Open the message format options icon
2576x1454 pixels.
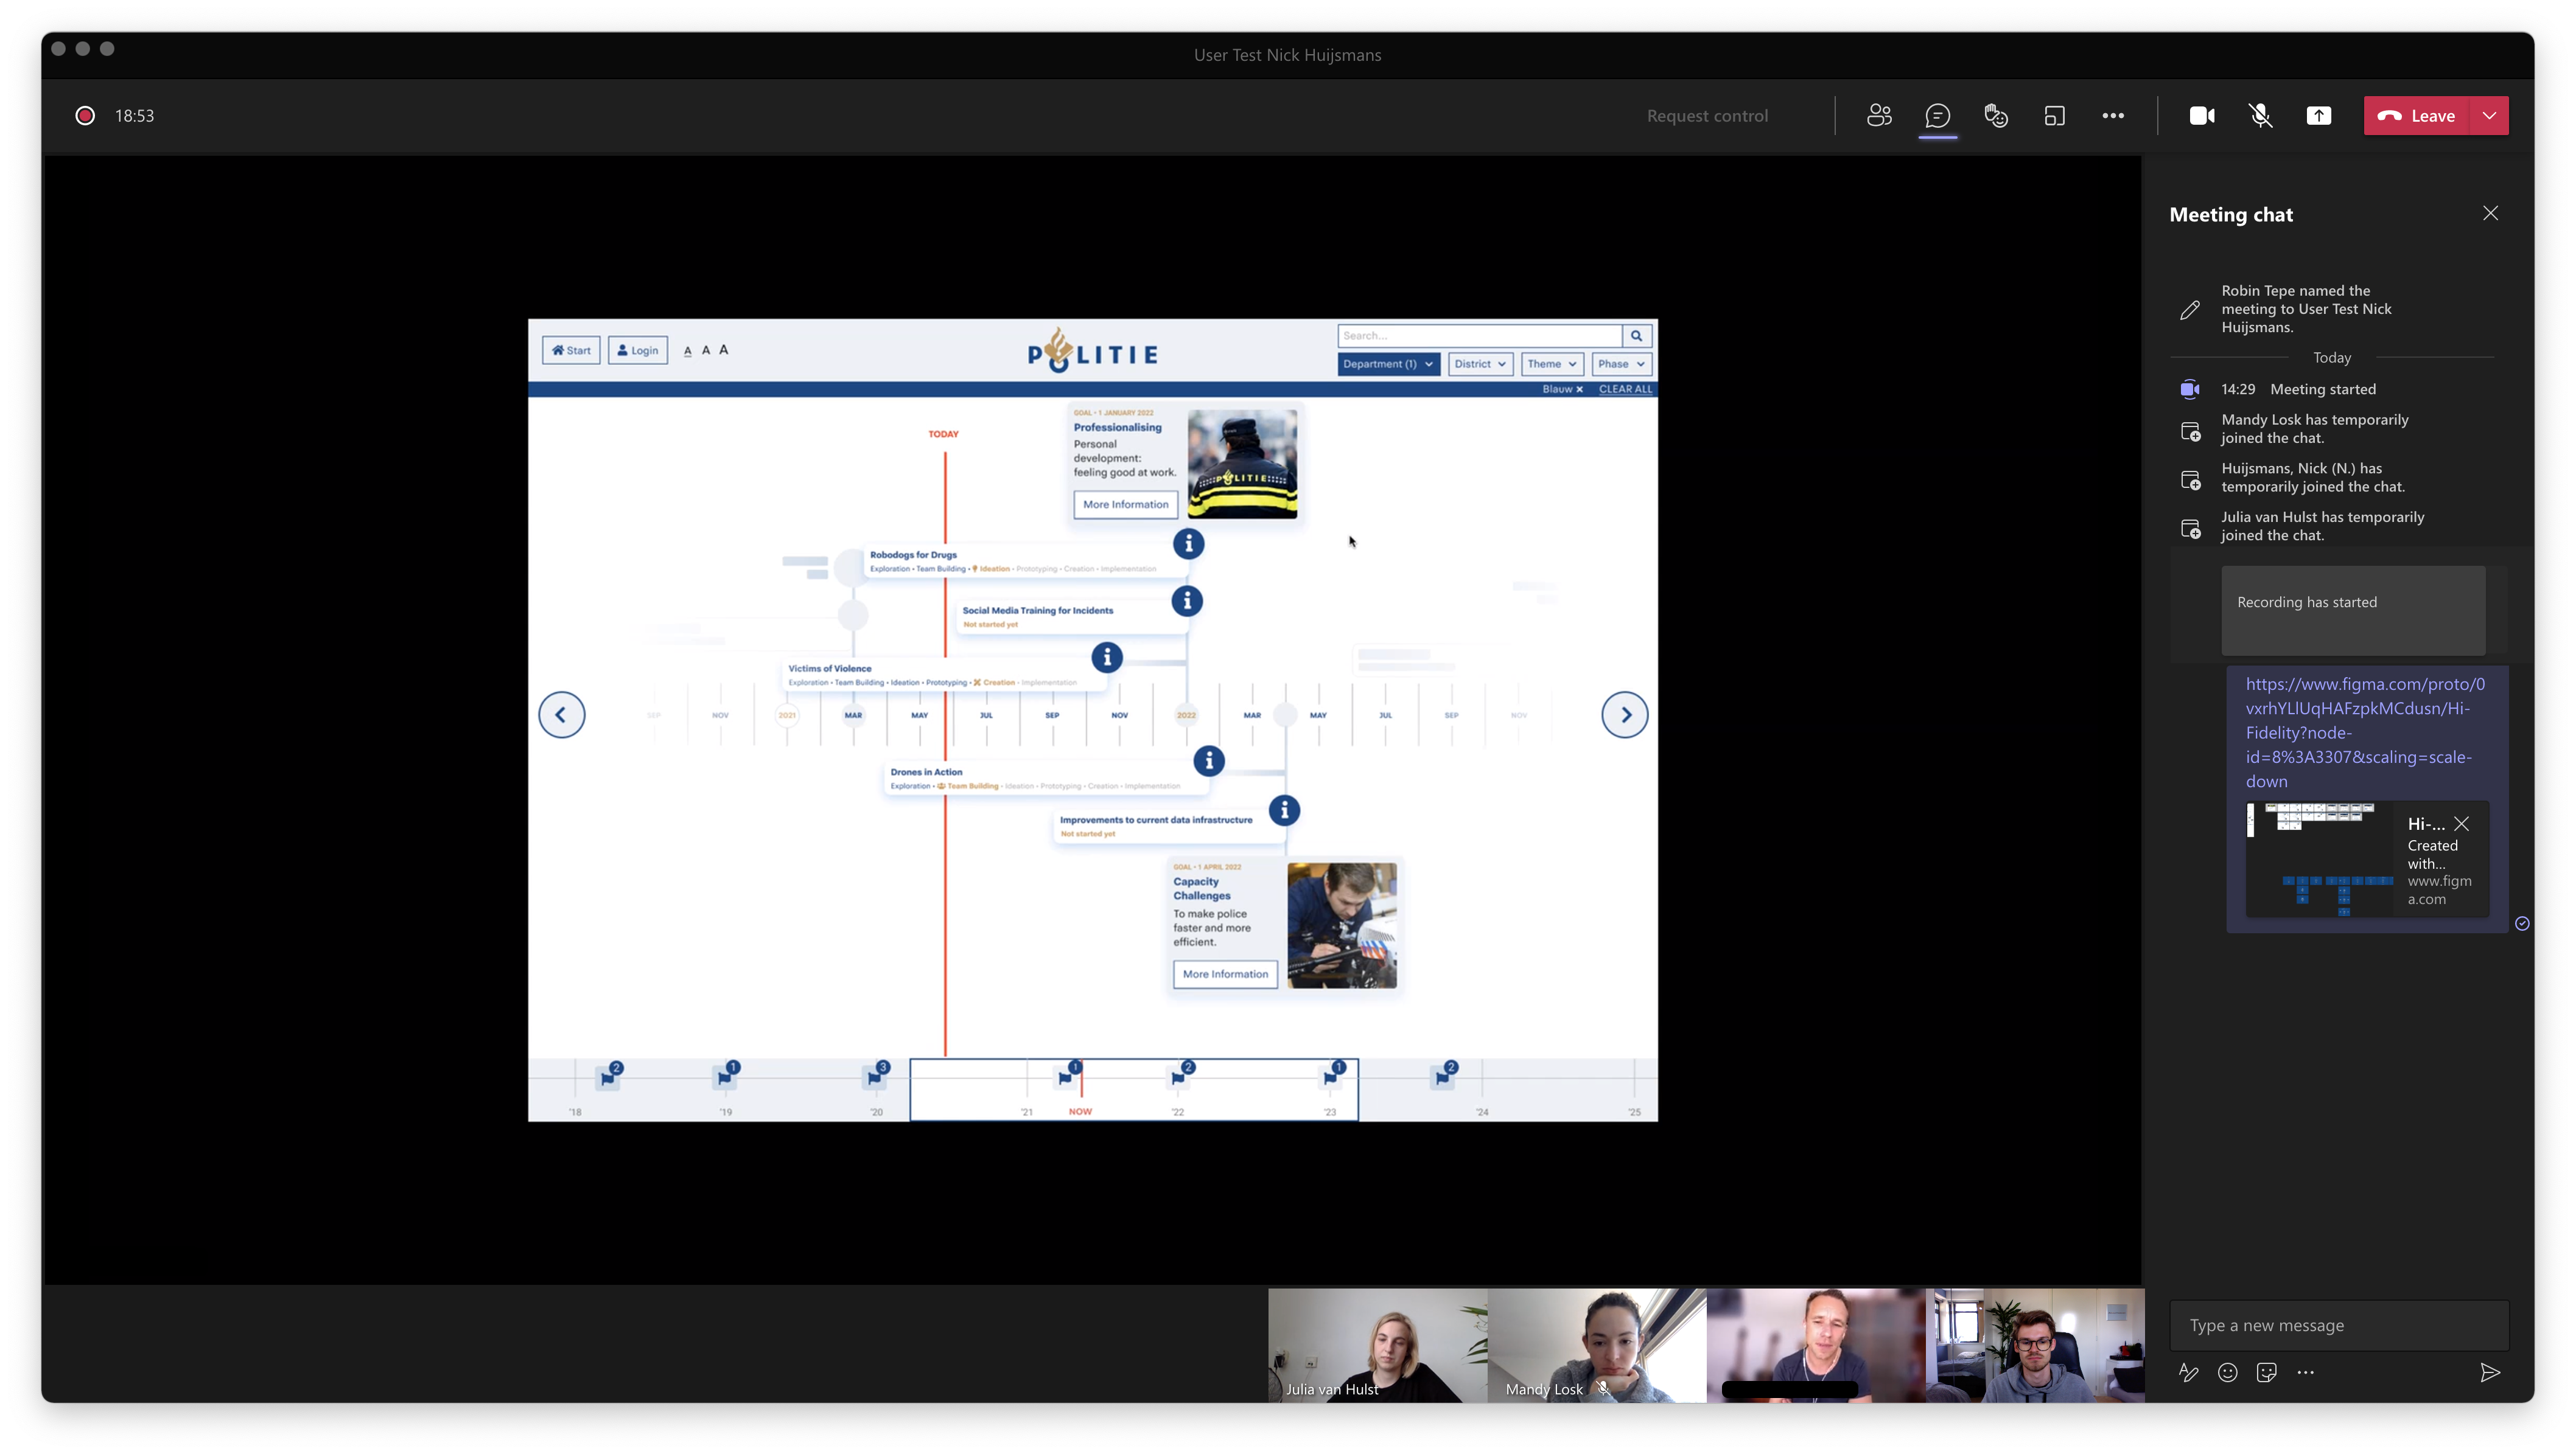(x=2188, y=1372)
